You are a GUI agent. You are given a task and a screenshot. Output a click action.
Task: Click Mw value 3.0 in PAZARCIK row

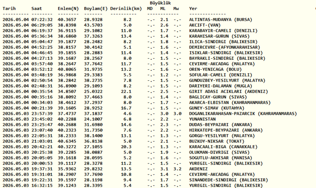click(x=177, y=114)
